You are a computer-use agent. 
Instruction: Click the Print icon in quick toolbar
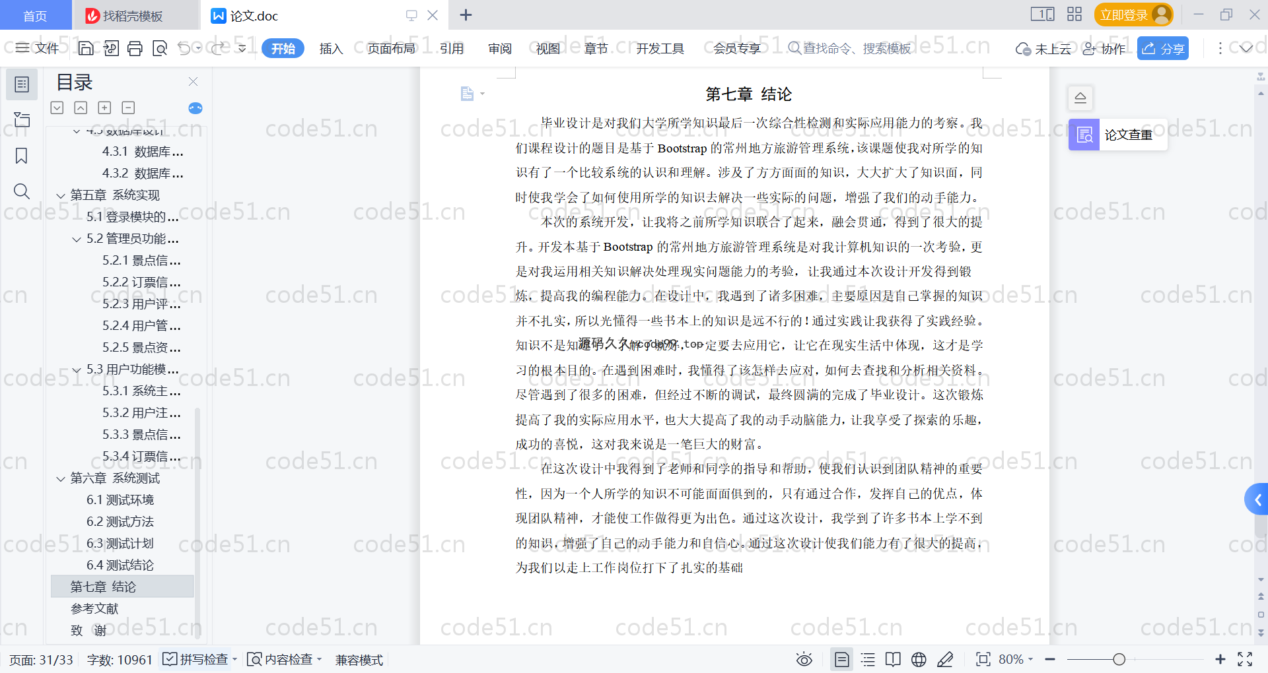135,48
